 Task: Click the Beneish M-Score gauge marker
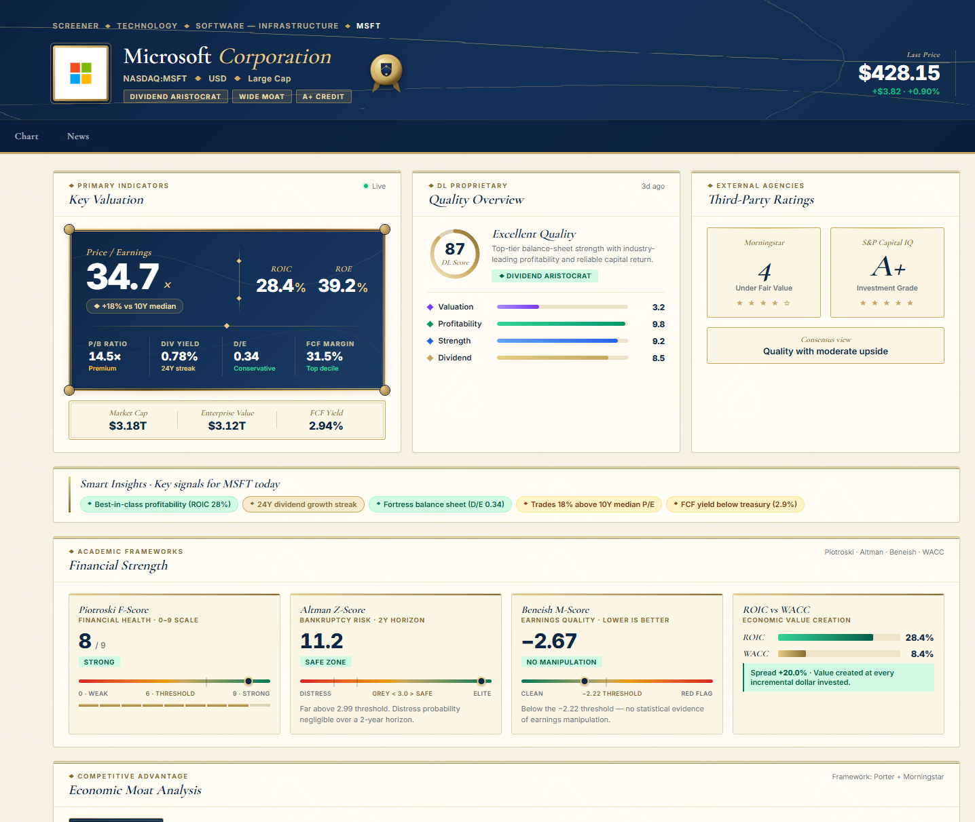point(585,681)
